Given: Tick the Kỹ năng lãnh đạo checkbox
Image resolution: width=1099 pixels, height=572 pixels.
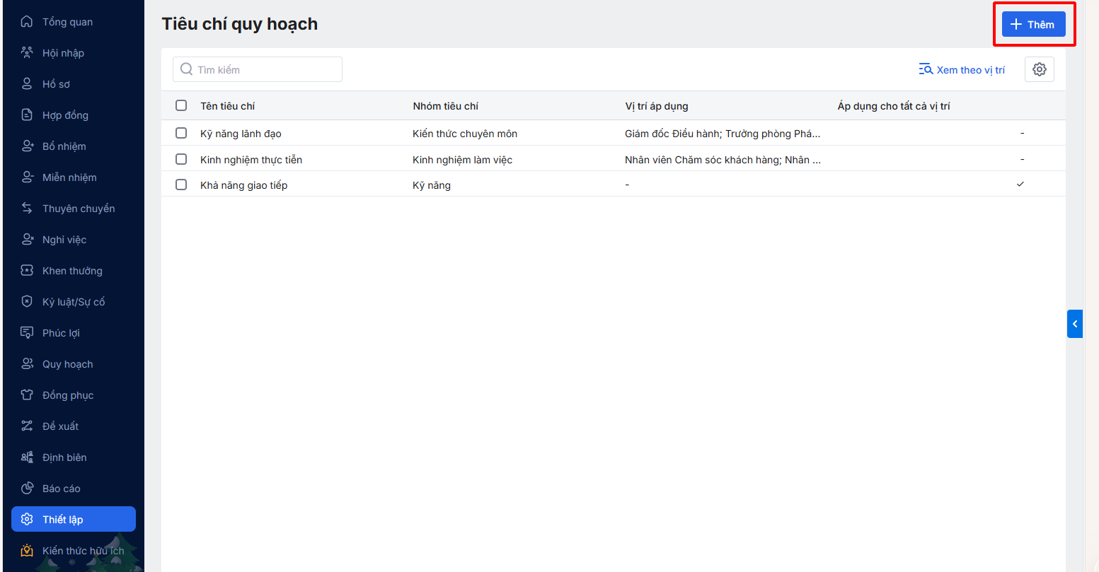Looking at the screenshot, I should pos(181,133).
